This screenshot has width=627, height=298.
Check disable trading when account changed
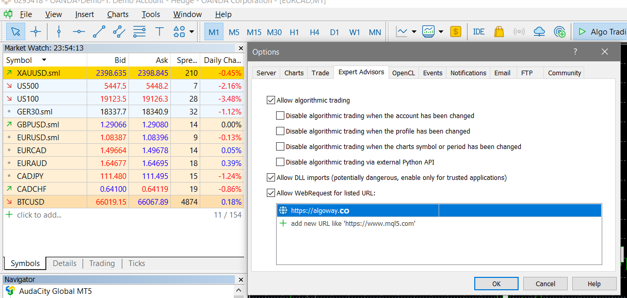280,116
